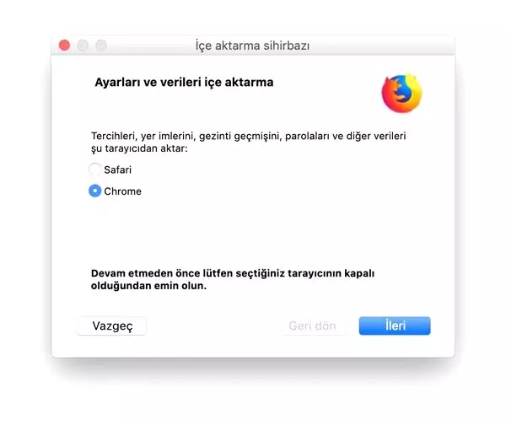
Task: Click the Firefox logo icon
Action: tap(401, 94)
